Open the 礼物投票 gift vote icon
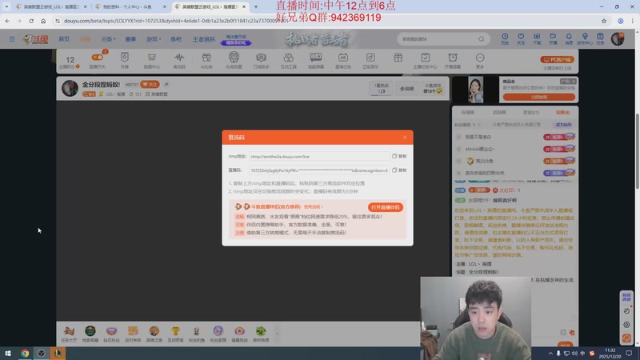The height and width of the screenshot is (360, 640). point(234,60)
